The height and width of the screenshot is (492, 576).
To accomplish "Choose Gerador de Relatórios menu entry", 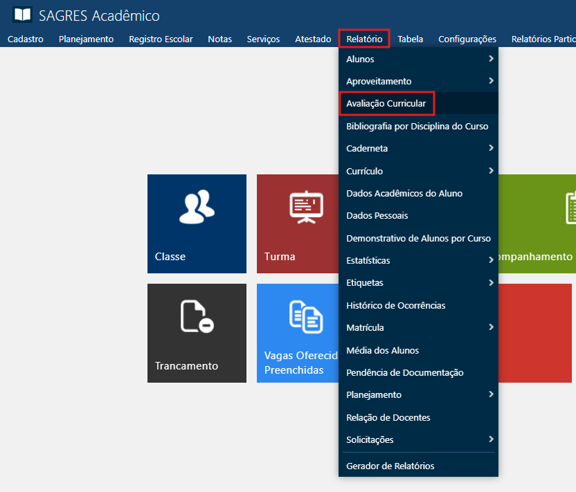I will (390, 466).
